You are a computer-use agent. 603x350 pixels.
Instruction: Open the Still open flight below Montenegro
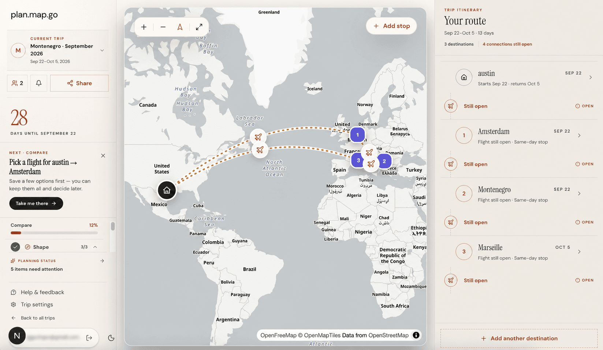[519, 222]
